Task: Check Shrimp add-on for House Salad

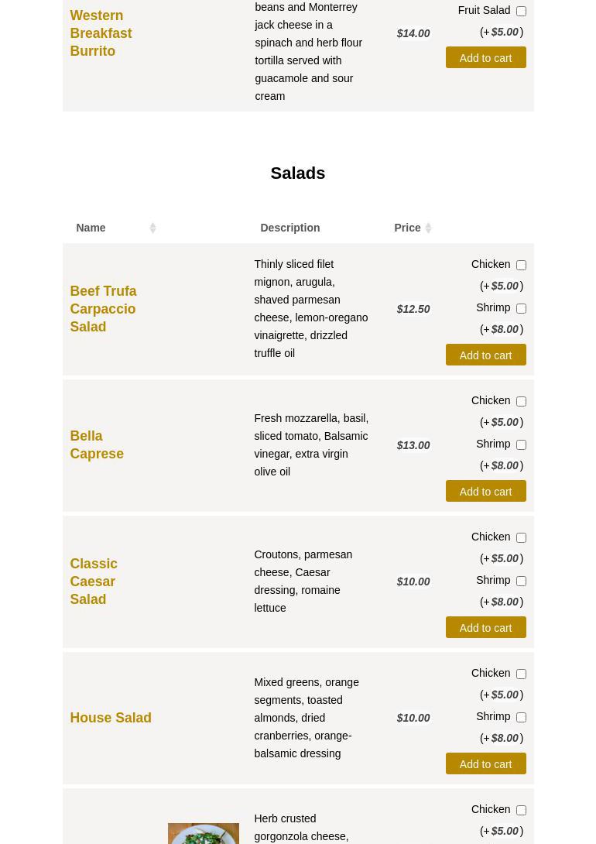Action: coord(521,717)
